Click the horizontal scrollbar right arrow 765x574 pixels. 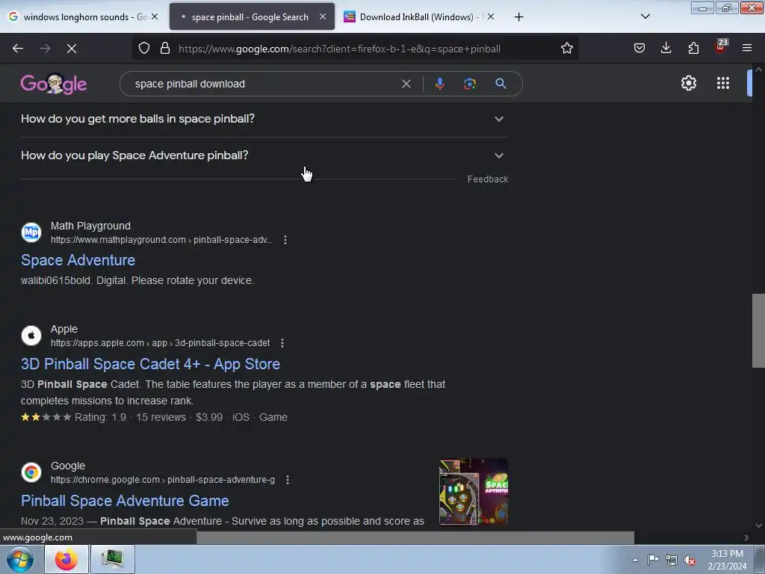pos(746,538)
